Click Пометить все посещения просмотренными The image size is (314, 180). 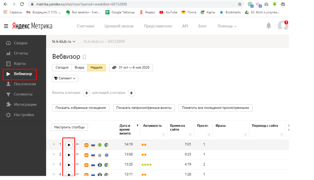(x=215, y=108)
